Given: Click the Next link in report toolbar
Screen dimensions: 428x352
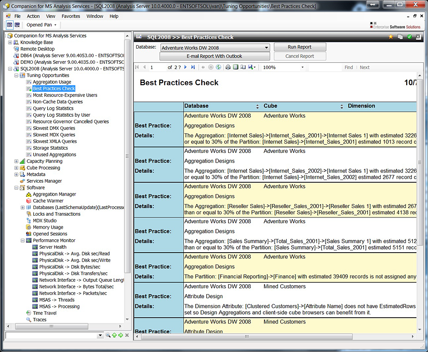Looking at the screenshot, I should pyautogui.click(x=364, y=67).
